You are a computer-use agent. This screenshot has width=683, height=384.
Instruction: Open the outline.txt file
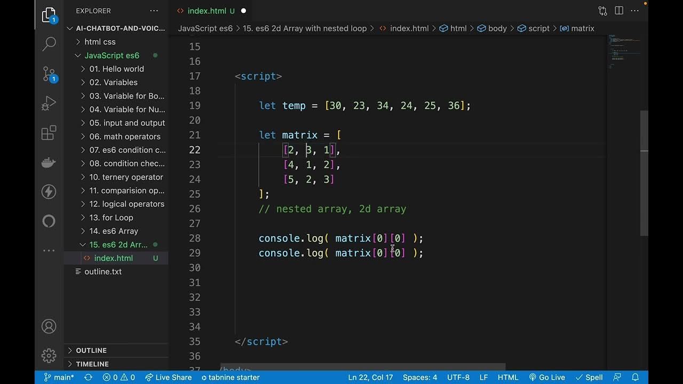(x=116, y=271)
